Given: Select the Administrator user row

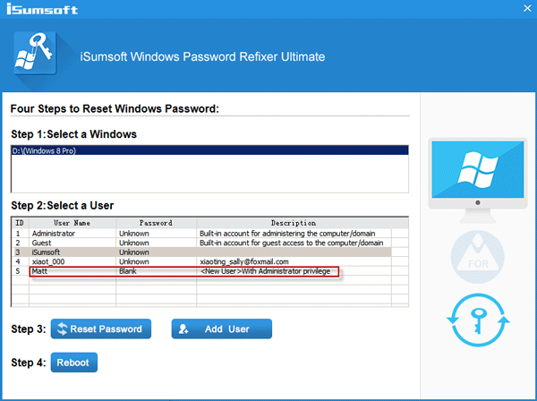Looking at the screenshot, I should [201, 234].
